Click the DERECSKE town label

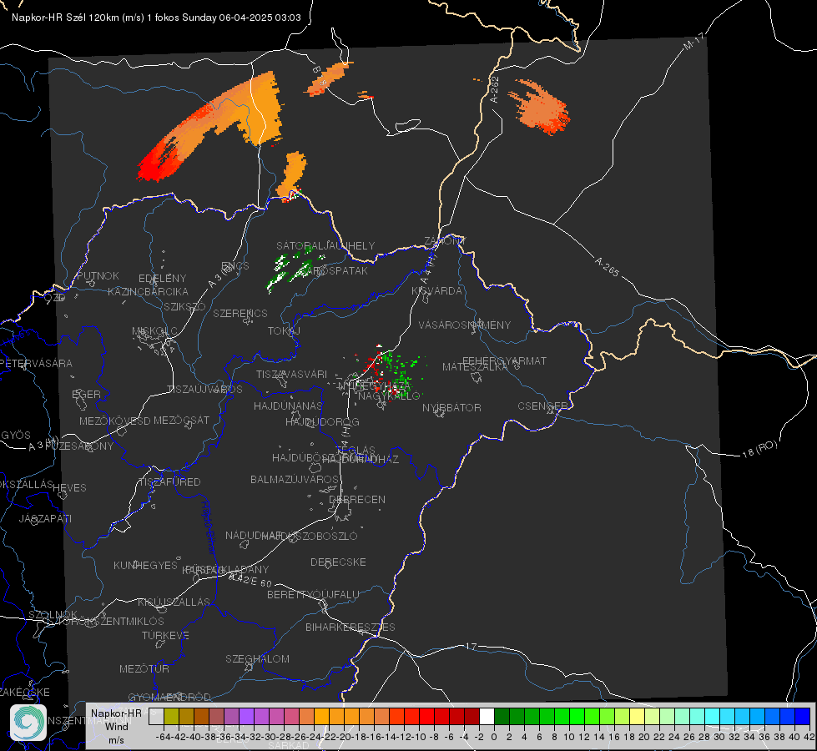click(x=338, y=562)
